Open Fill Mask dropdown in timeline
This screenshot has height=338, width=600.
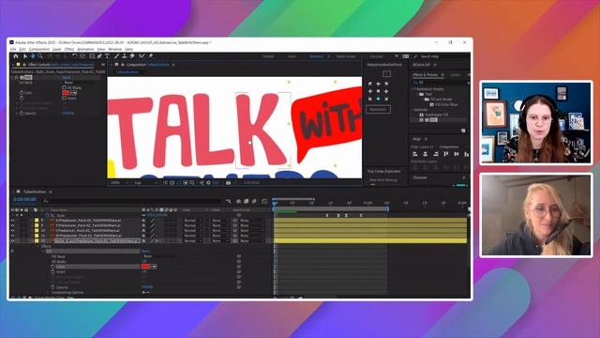click(x=160, y=256)
